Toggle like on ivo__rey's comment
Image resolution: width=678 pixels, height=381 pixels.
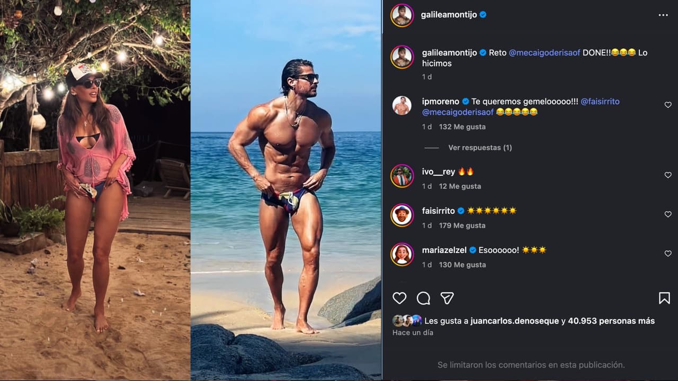667,175
